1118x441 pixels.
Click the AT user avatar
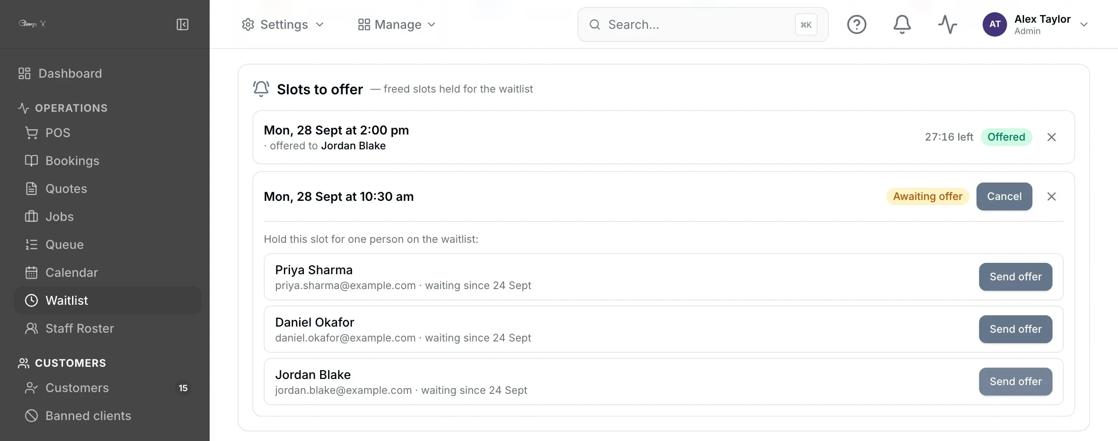tap(994, 24)
